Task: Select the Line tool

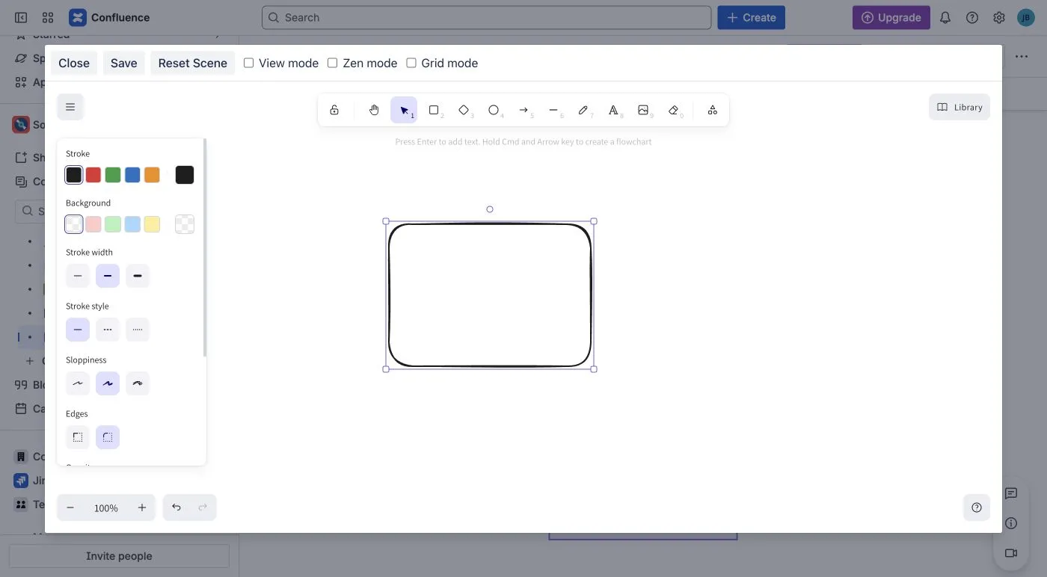Action: [553, 110]
